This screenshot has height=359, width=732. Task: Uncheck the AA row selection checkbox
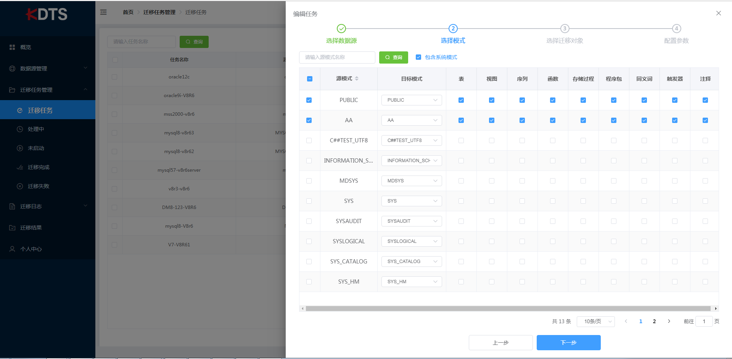coord(309,120)
